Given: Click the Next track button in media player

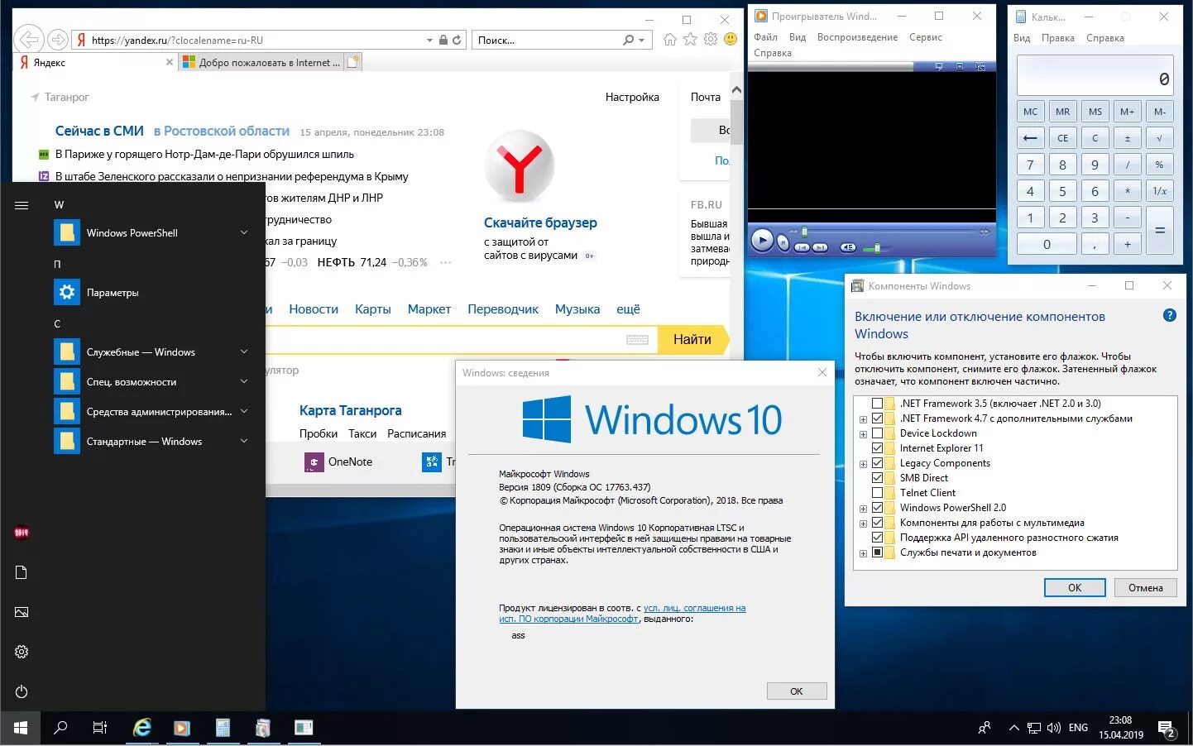Looking at the screenshot, I should (x=820, y=248).
